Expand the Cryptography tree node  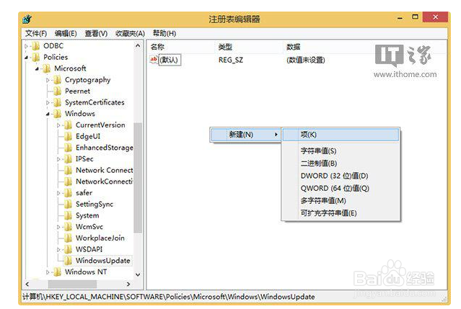(x=48, y=80)
